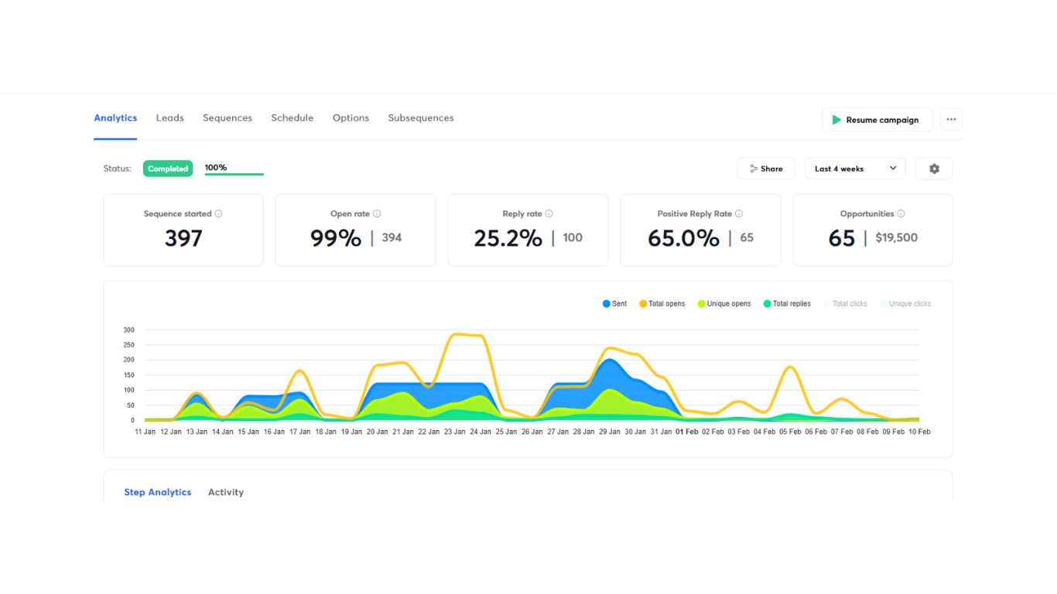
Task: Open the Last 4 weeks date range dropdown
Action: [x=855, y=169]
